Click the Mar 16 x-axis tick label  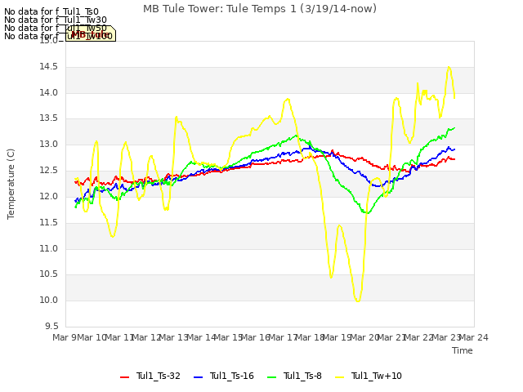click(x=256, y=337)
